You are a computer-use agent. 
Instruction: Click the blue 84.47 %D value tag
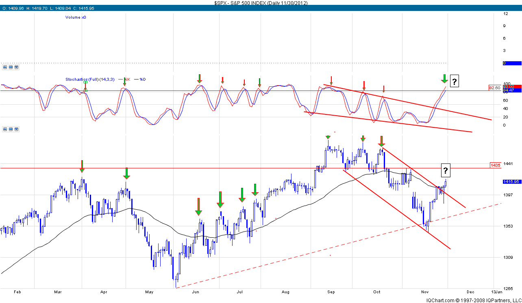point(512,90)
